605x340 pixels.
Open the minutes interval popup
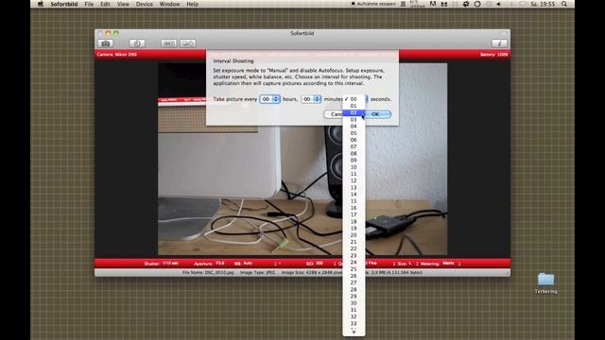311,99
